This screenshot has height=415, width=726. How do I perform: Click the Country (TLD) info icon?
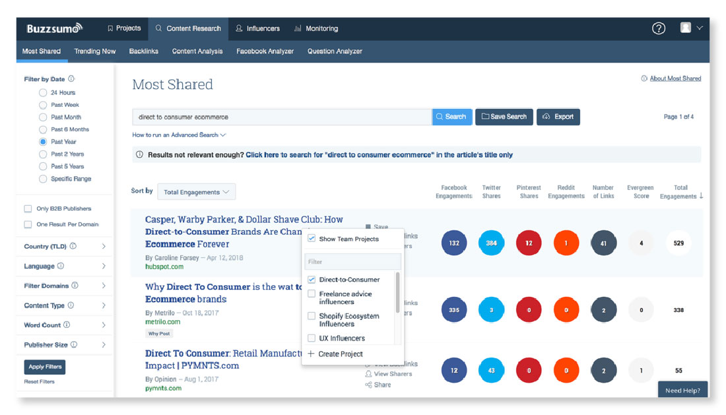pos(73,246)
